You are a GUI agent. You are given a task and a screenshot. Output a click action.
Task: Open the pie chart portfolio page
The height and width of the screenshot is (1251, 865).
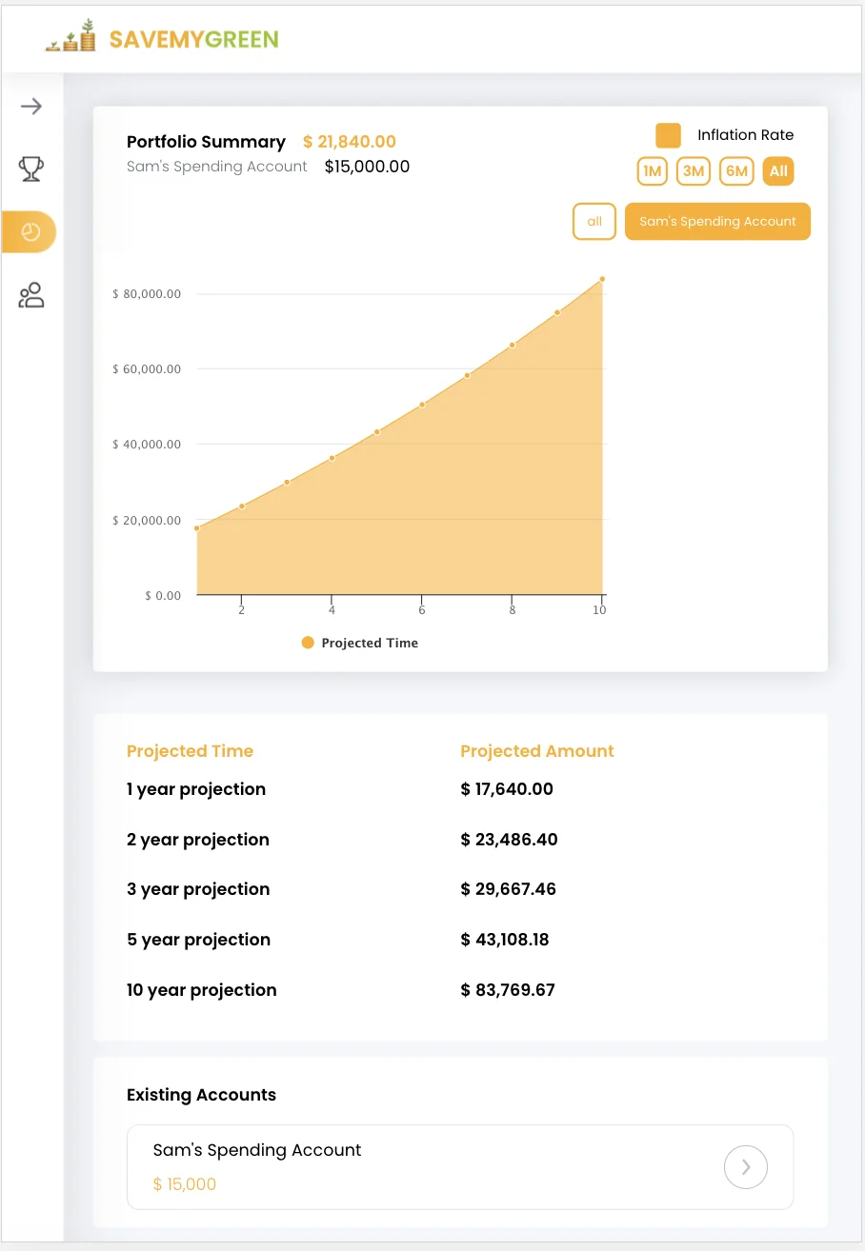(x=30, y=232)
